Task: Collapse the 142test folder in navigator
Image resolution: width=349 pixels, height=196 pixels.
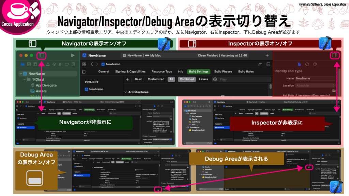Action: click(24, 79)
